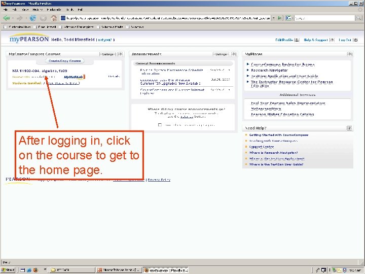Click help icon in Announcements panel
365x274 pixels.
(234, 54)
